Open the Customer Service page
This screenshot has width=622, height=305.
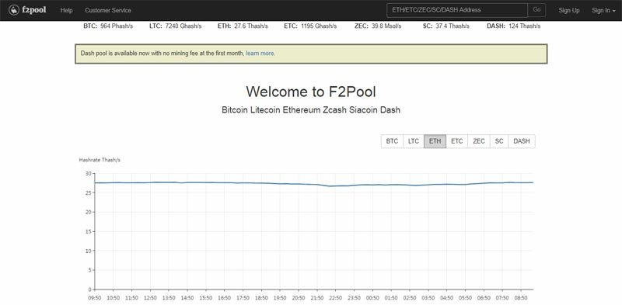tap(108, 10)
